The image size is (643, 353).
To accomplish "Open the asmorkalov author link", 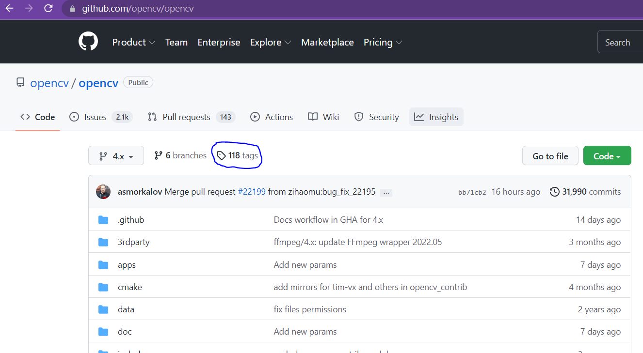I will click(140, 192).
